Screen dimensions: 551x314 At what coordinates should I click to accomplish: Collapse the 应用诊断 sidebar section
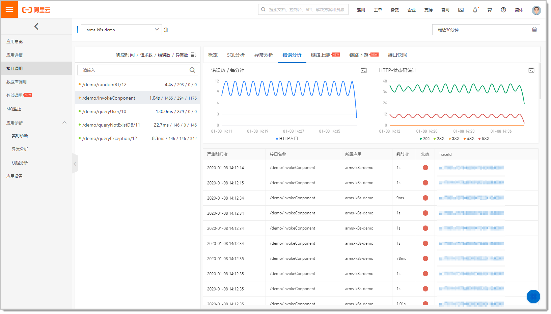click(64, 123)
